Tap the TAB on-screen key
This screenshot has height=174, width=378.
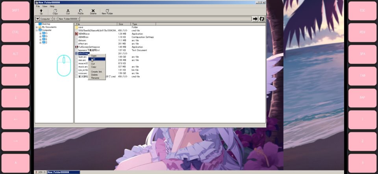click(362, 76)
